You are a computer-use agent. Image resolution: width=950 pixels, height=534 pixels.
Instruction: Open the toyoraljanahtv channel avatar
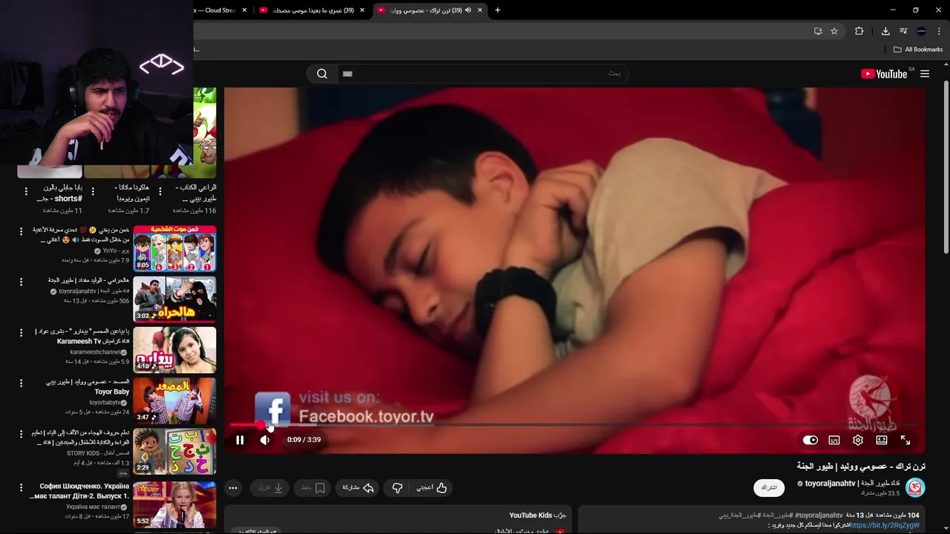[915, 487]
